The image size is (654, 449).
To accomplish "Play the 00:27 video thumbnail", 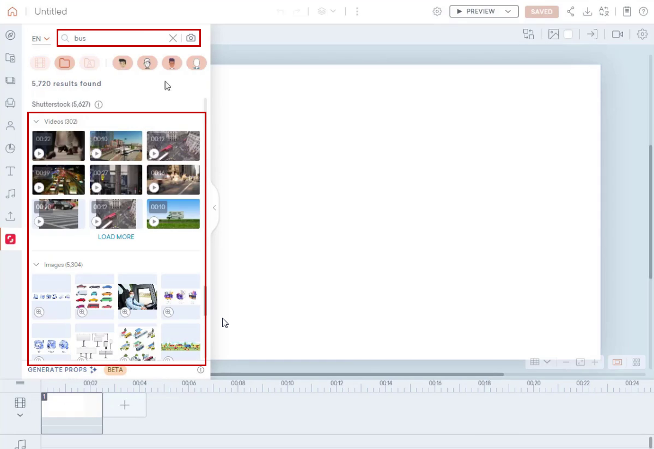I will click(96, 187).
